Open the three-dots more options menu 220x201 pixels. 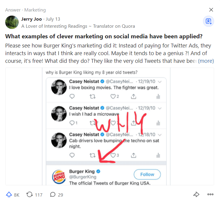[210, 195]
